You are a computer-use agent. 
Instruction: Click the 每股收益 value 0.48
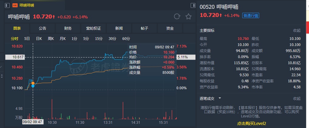(x=245, y=81)
